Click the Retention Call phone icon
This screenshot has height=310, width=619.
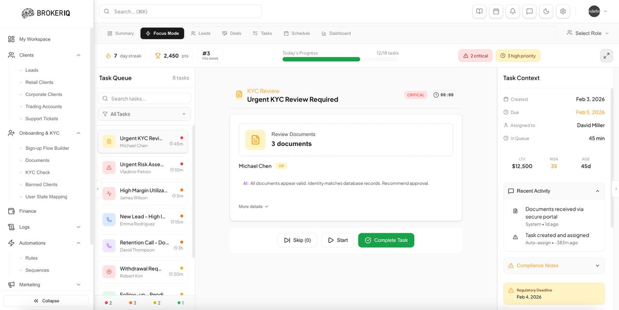[109, 245]
